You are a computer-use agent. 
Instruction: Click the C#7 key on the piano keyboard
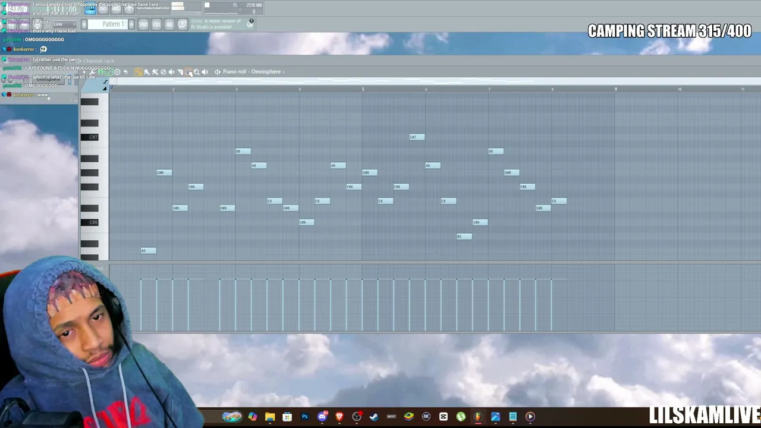pos(90,137)
